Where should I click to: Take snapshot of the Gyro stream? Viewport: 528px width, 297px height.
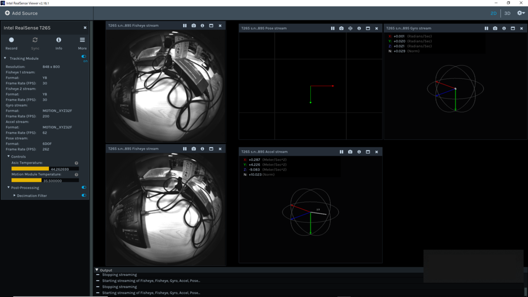[x=495, y=28]
